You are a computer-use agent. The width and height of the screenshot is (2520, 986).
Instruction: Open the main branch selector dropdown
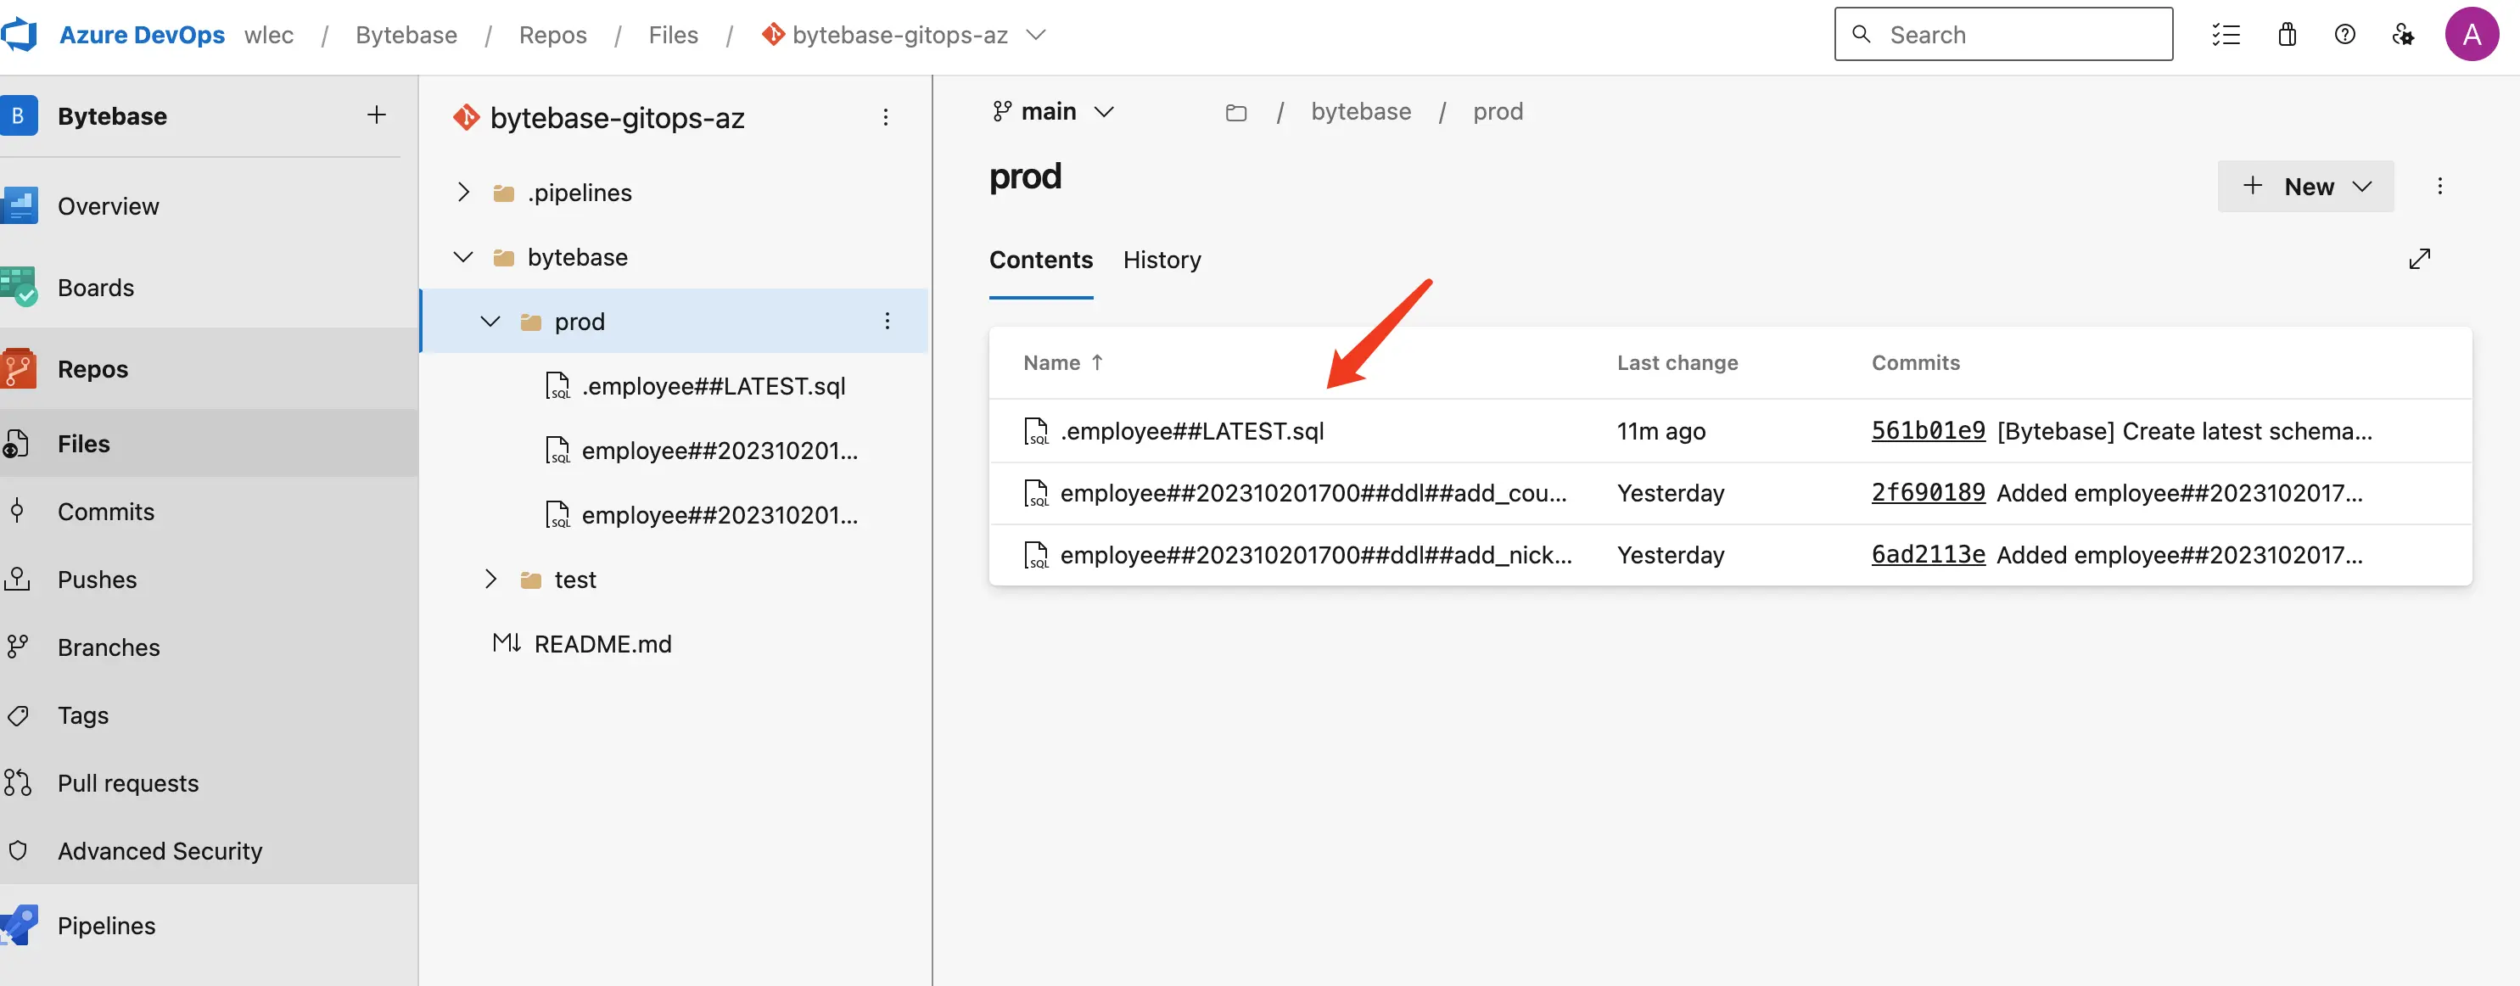[1053, 111]
